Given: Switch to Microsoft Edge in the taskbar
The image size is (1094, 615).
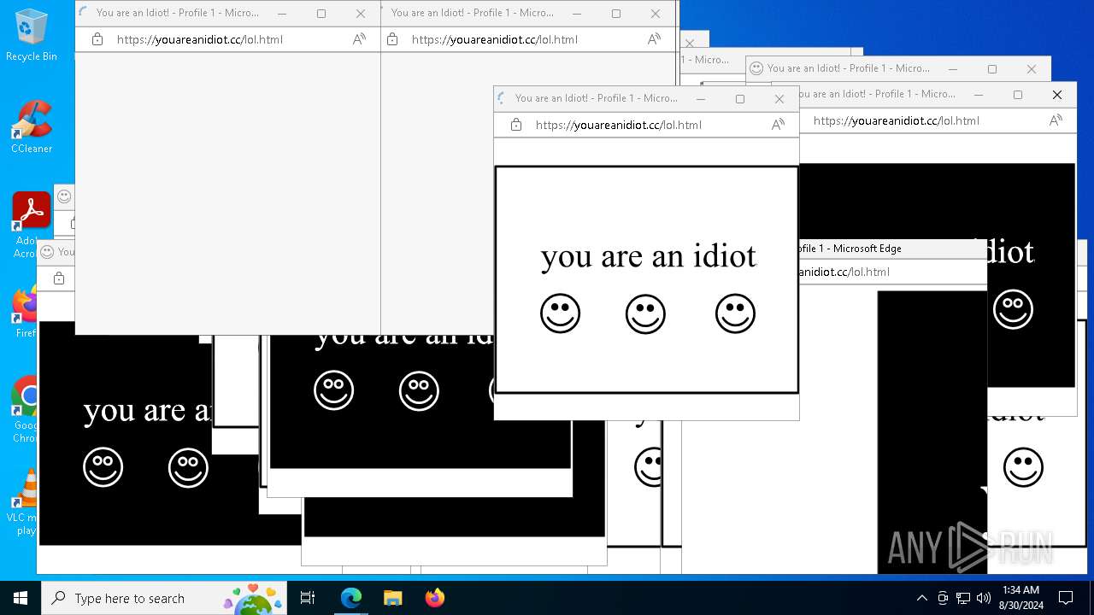Looking at the screenshot, I should (351, 598).
